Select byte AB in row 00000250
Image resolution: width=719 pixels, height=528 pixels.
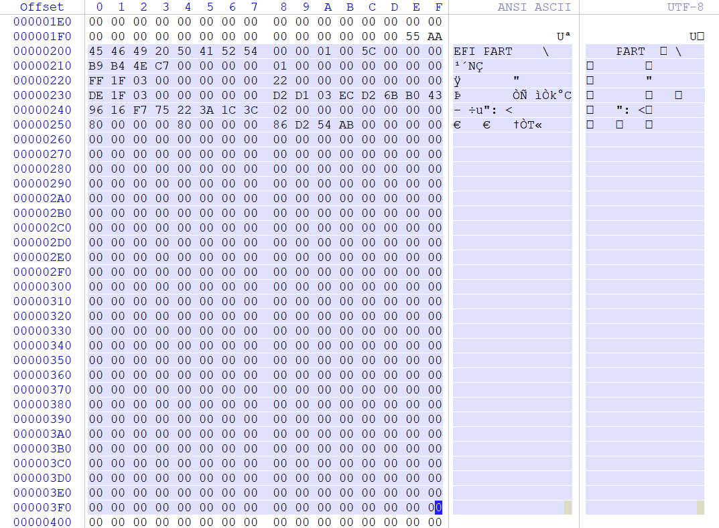(x=346, y=124)
